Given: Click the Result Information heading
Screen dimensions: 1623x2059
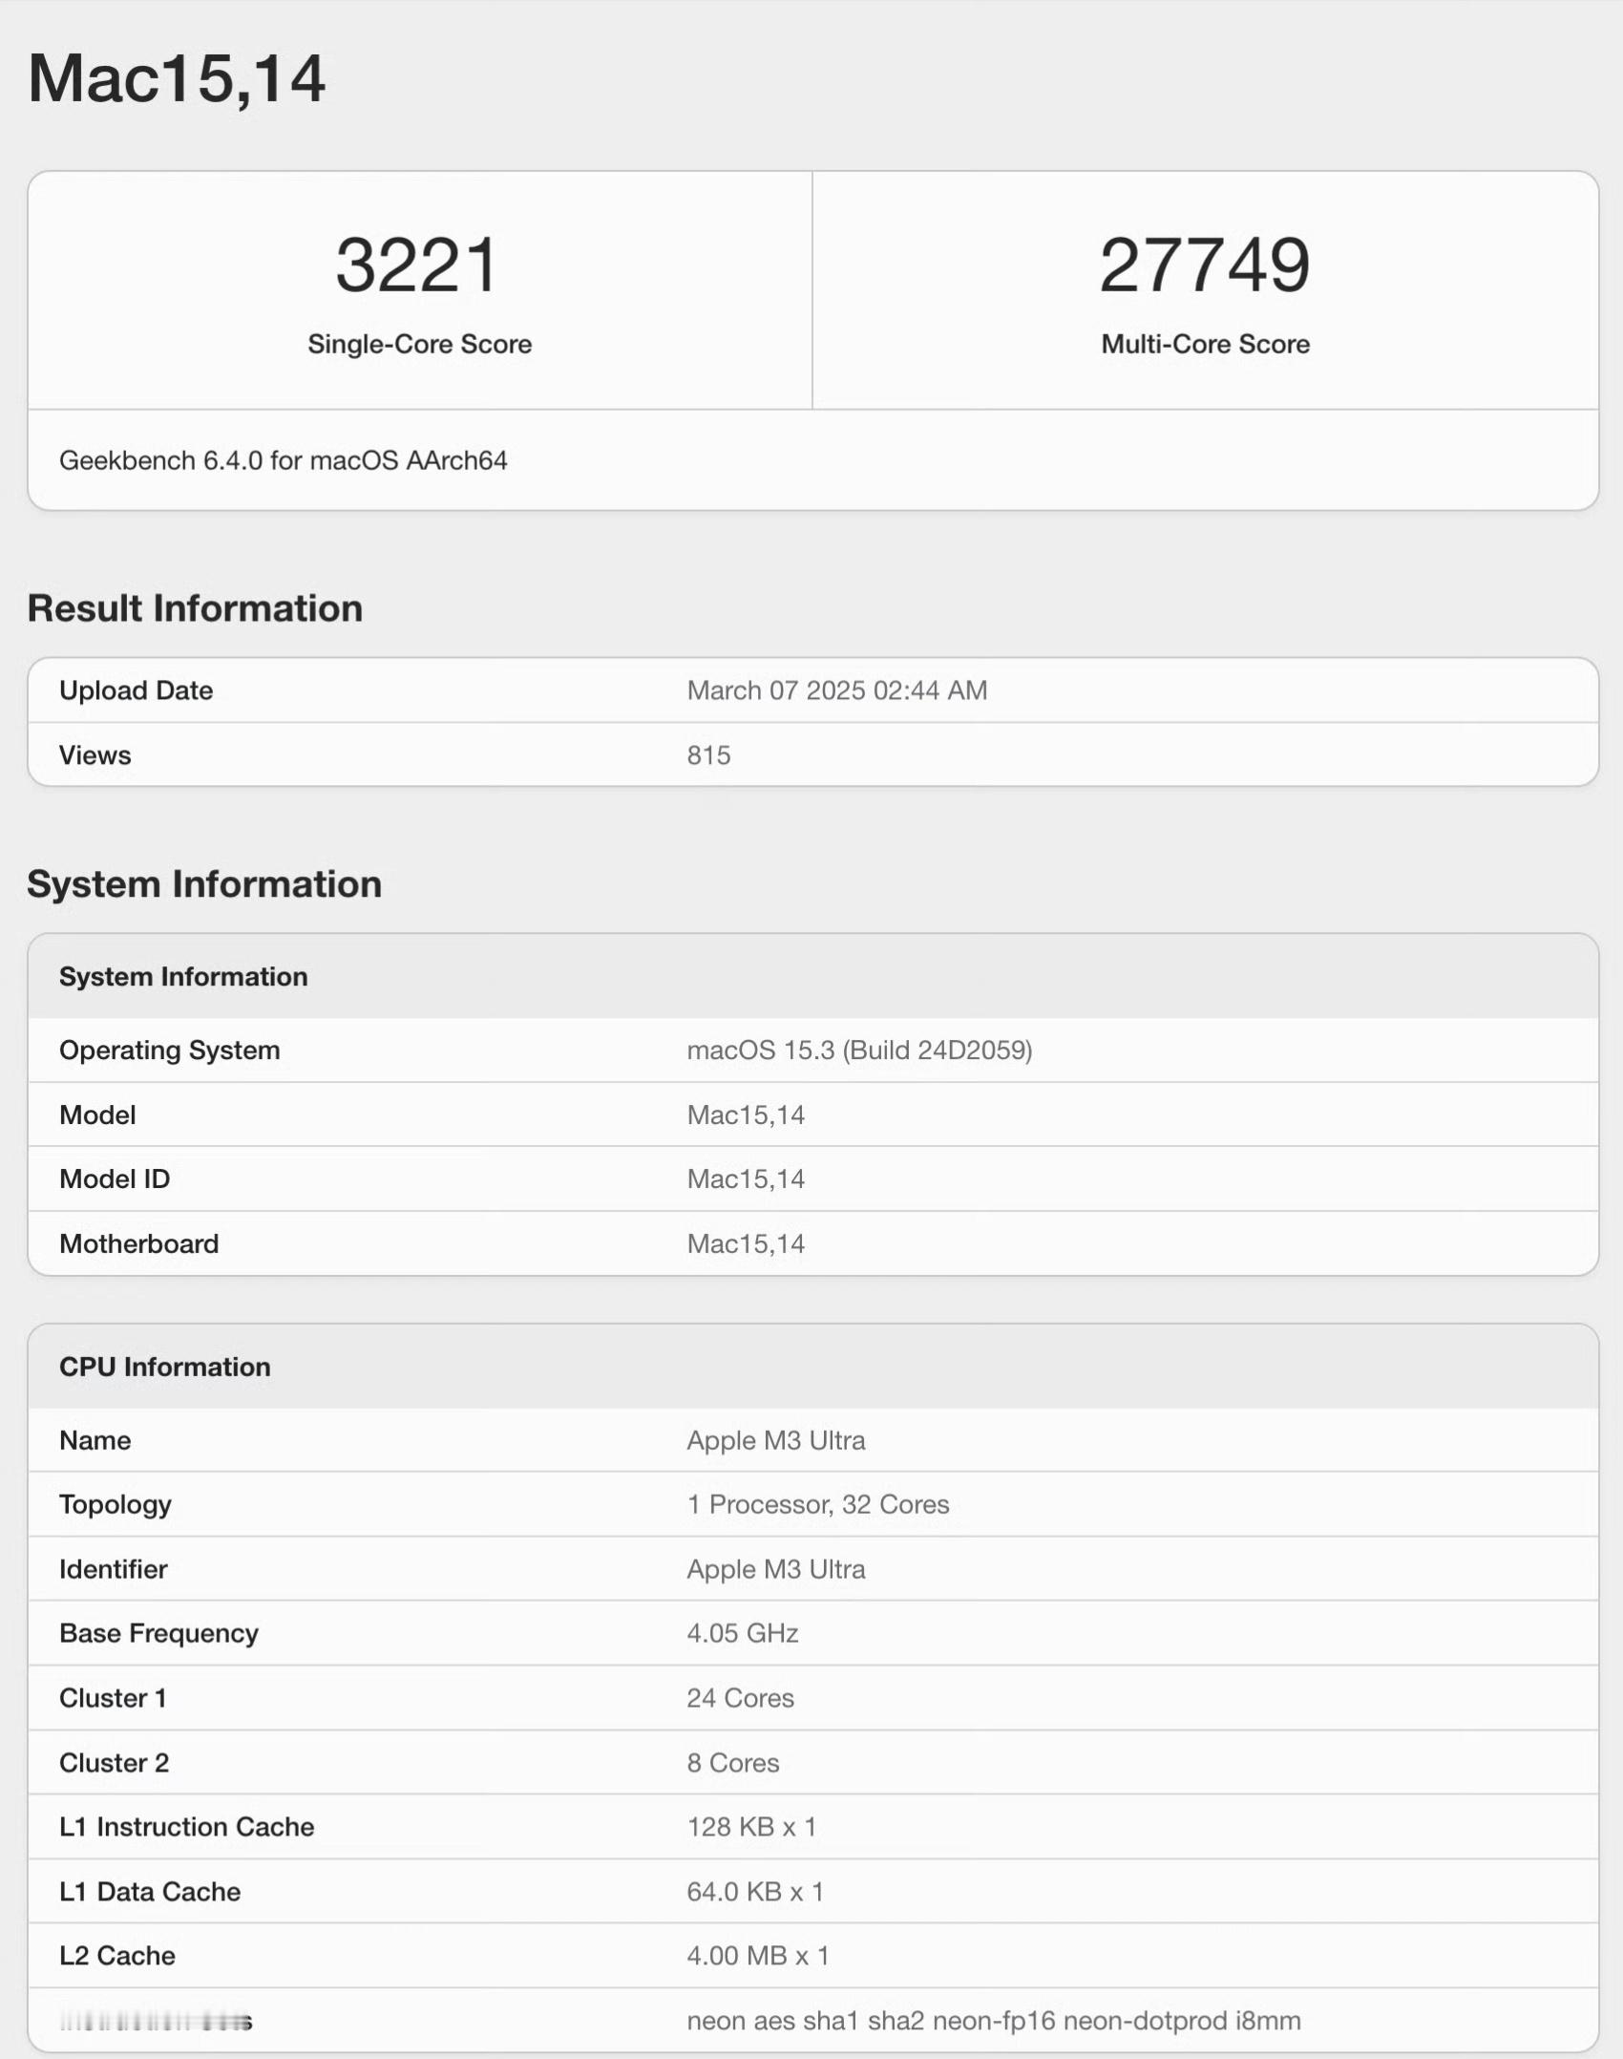Looking at the screenshot, I should tap(195, 608).
